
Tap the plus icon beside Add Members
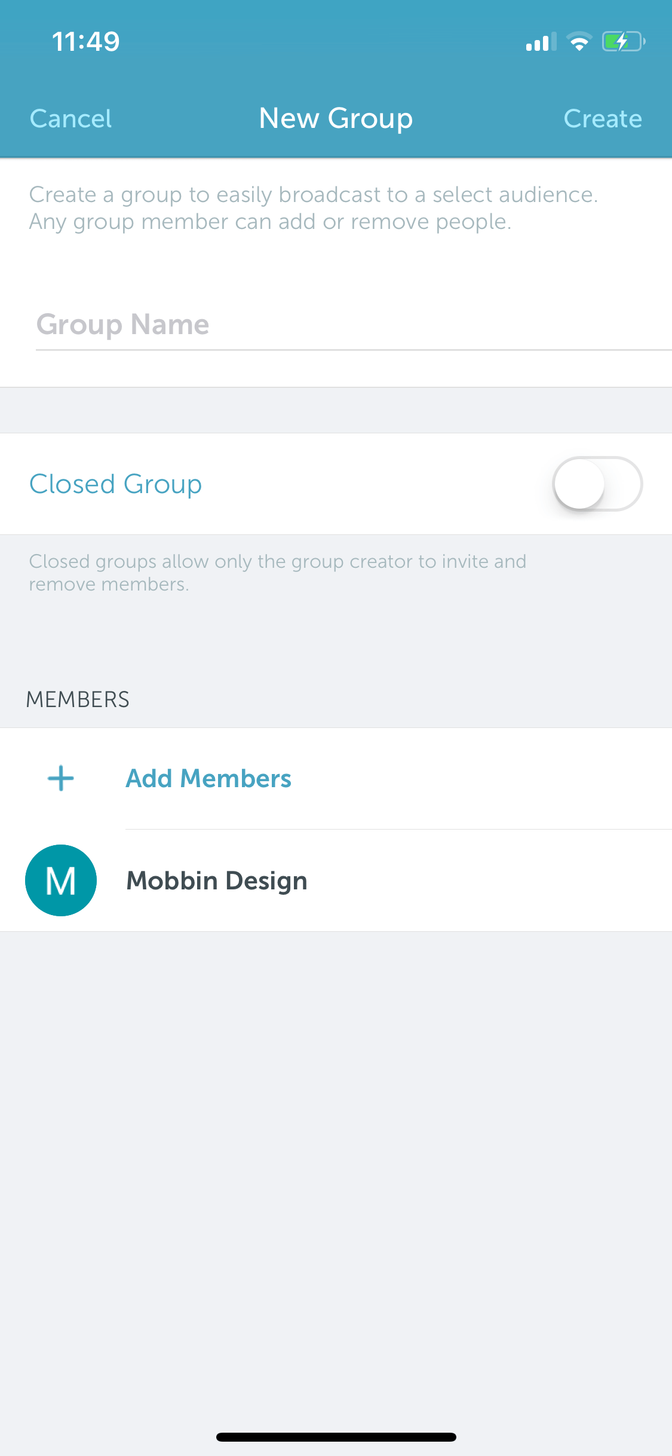pos(60,778)
